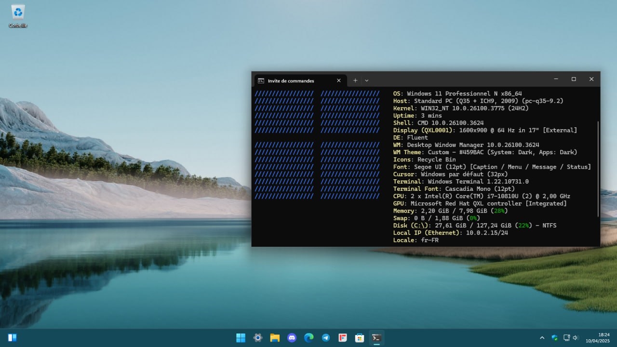Viewport: 617px width, 347px height.
Task: Open File Explorer from the taskbar
Action: tap(275, 338)
